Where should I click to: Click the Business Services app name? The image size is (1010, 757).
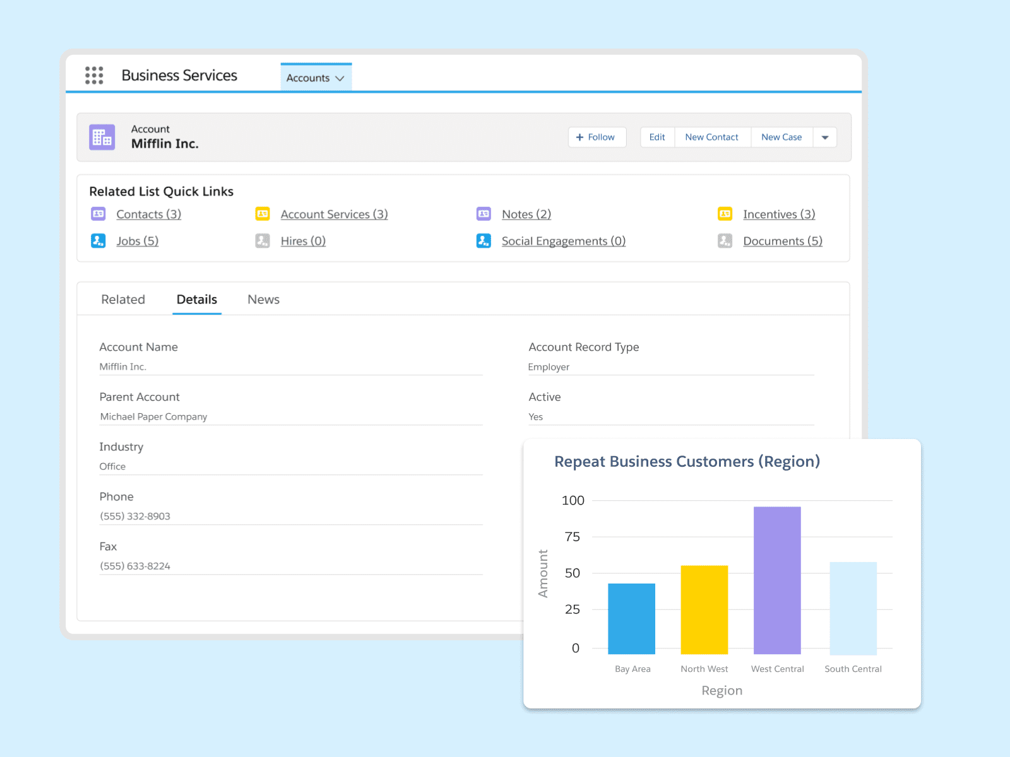[179, 75]
